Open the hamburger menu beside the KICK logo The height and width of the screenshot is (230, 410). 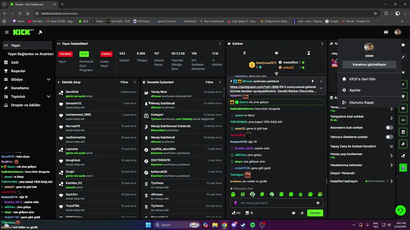tap(7, 32)
